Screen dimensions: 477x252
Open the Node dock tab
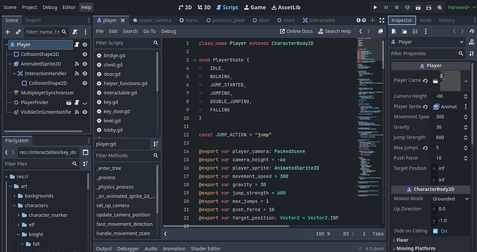[426, 20]
